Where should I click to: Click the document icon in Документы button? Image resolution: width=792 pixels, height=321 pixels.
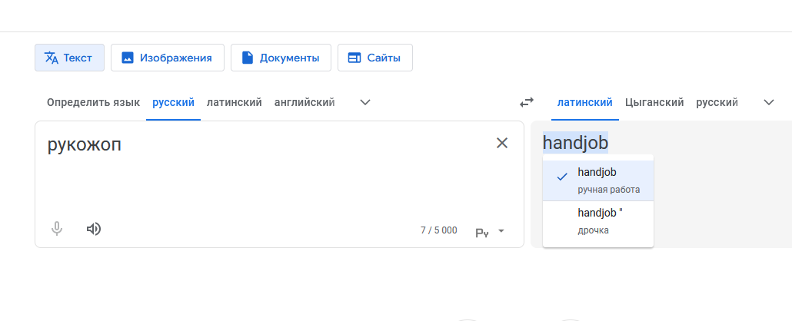[x=247, y=58]
